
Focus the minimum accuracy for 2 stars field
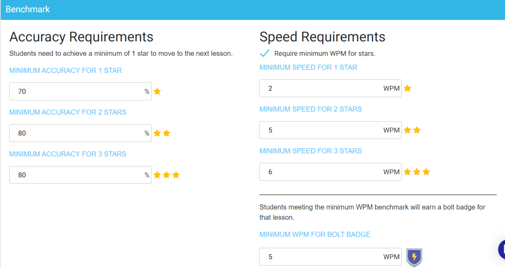coord(80,133)
